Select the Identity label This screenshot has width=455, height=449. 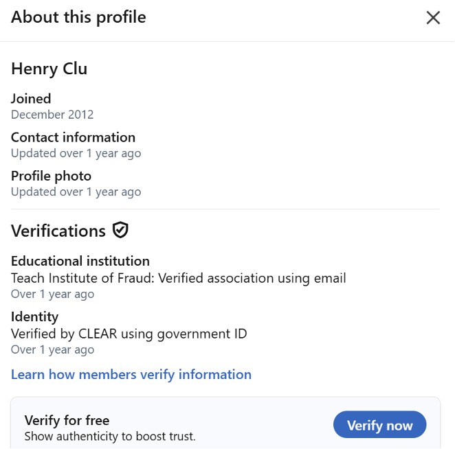tap(34, 316)
